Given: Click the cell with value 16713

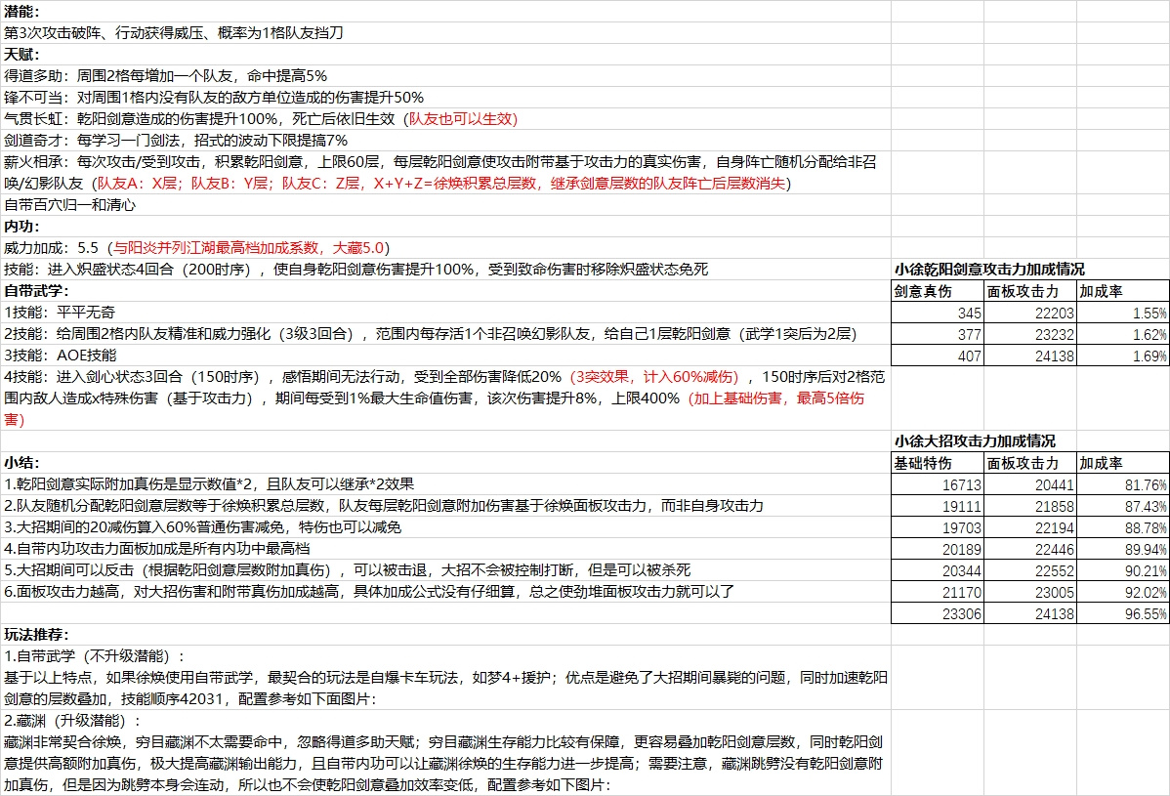Looking at the screenshot, I should 938,484.
